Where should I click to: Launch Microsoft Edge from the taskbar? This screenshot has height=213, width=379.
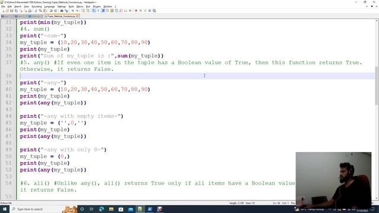tap(101, 209)
